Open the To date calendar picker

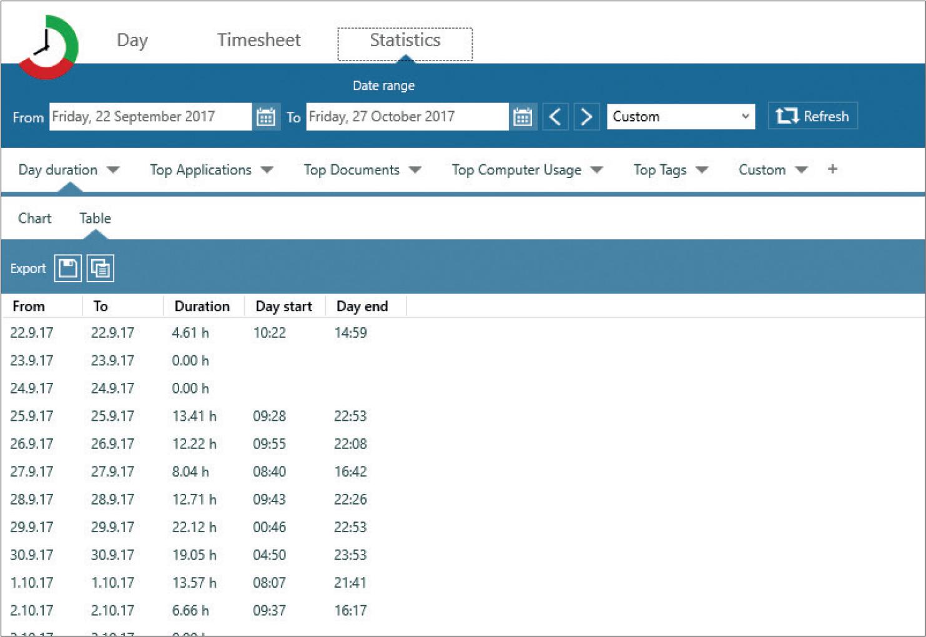tap(522, 117)
